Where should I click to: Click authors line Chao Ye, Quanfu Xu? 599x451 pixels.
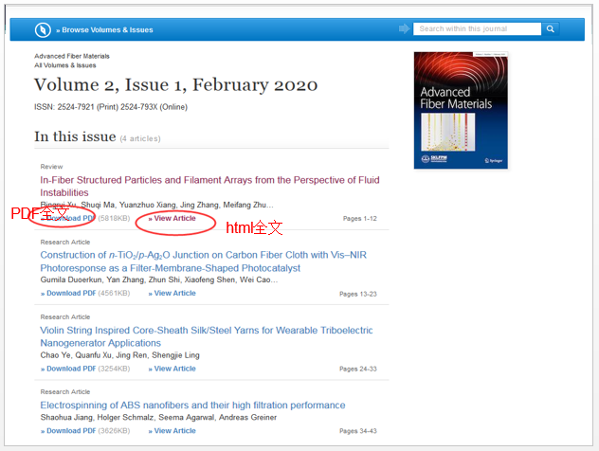120,355
